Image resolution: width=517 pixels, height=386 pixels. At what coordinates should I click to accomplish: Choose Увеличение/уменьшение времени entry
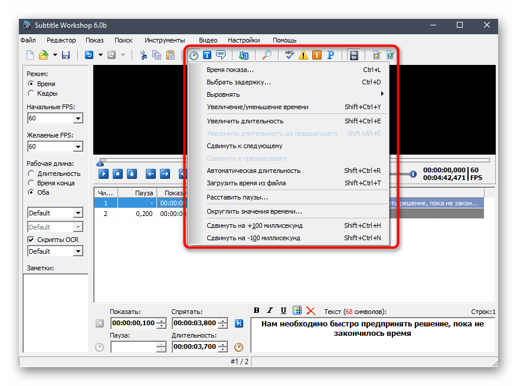pos(288,107)
